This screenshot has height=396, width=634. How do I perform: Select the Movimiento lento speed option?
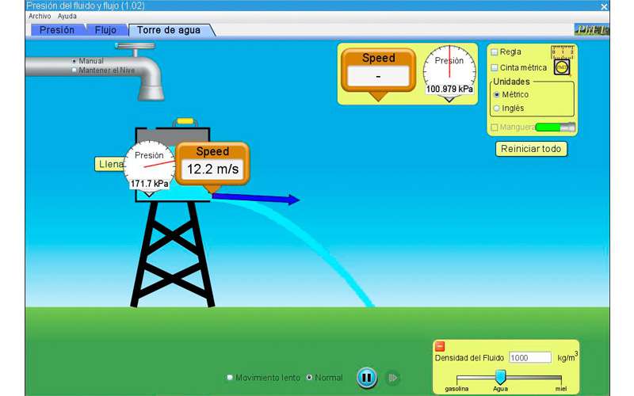pos(231,378)
